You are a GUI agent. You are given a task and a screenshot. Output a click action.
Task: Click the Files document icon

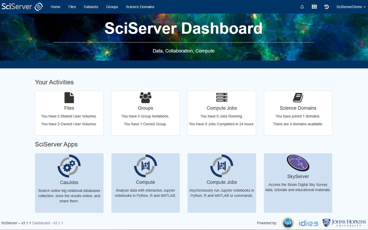point(69,98)
